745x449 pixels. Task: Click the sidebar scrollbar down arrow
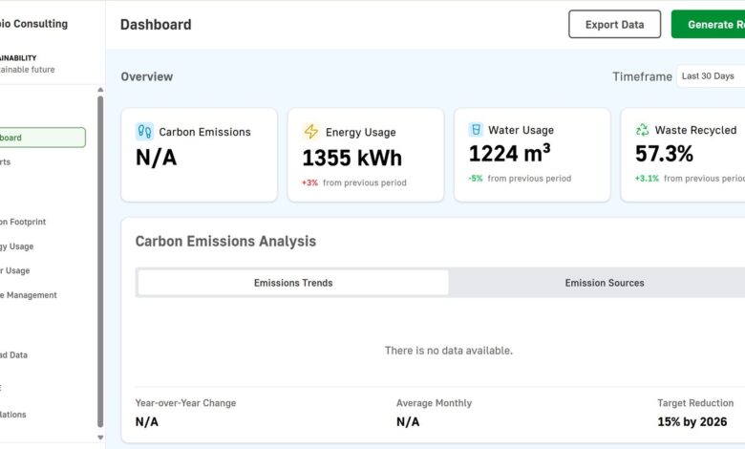(x=100, y=437)
